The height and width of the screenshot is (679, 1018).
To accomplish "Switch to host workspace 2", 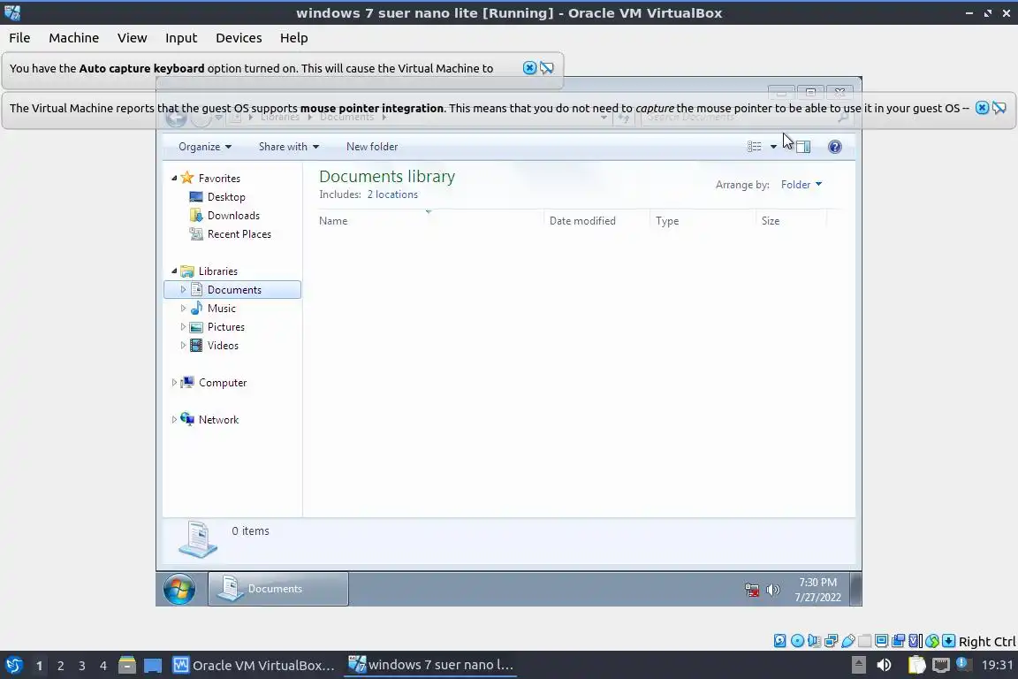I will (60, 666).
